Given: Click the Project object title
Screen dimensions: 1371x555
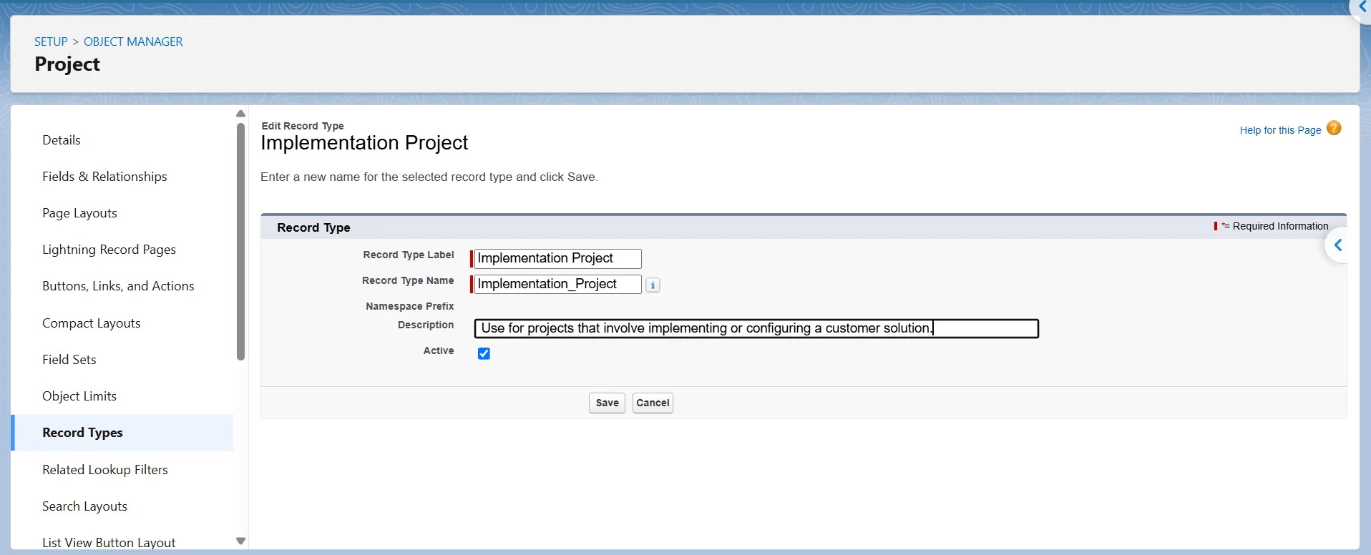Looking at the screenshot, I should (x=67, y=64).
